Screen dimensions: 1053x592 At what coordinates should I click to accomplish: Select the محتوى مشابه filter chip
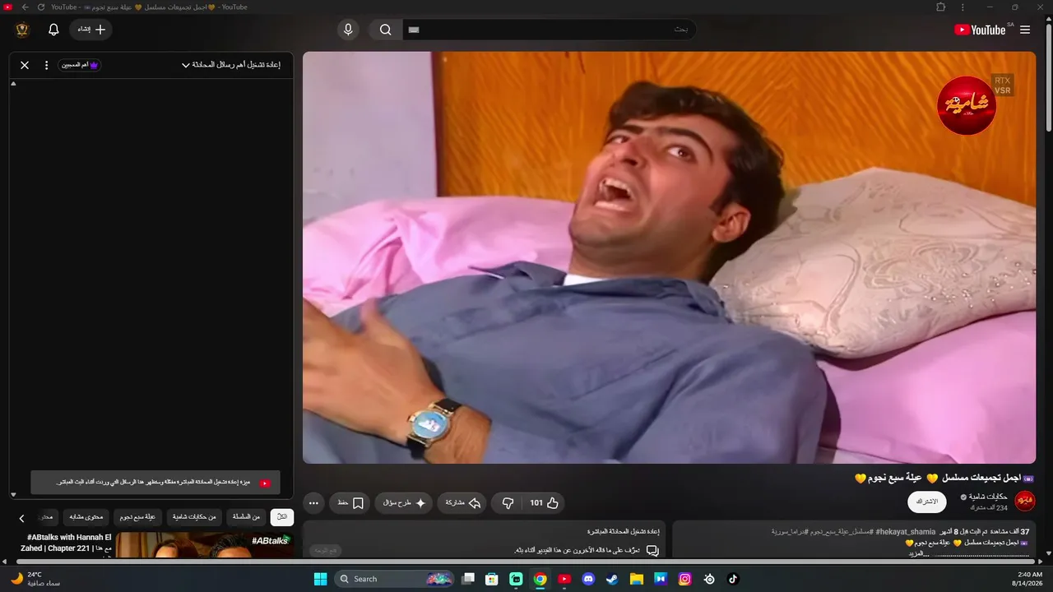86,517
